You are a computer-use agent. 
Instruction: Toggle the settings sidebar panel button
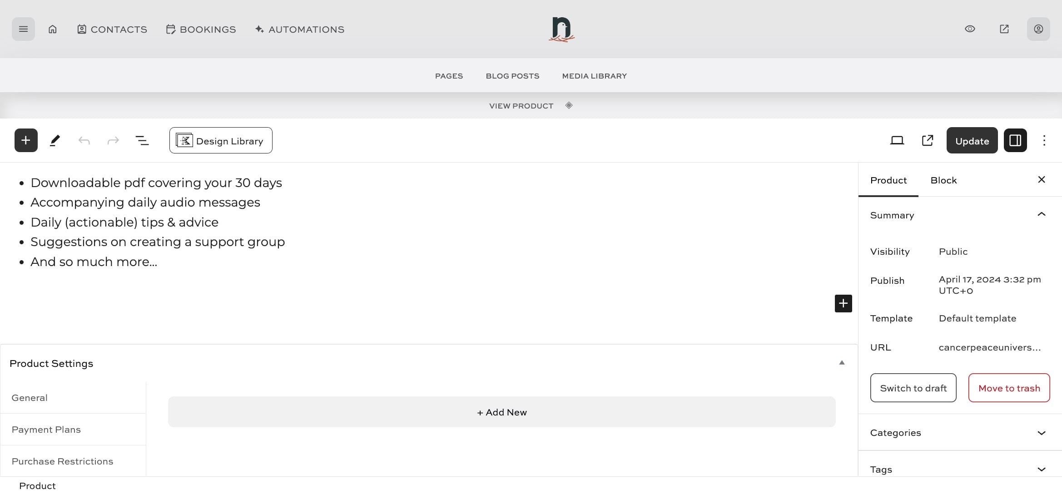click(1015, 140)
